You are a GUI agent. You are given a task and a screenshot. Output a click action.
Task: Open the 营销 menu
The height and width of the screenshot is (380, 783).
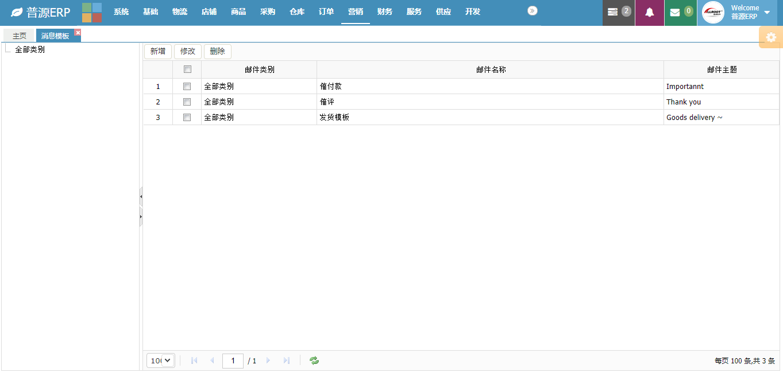click(356, 12)
